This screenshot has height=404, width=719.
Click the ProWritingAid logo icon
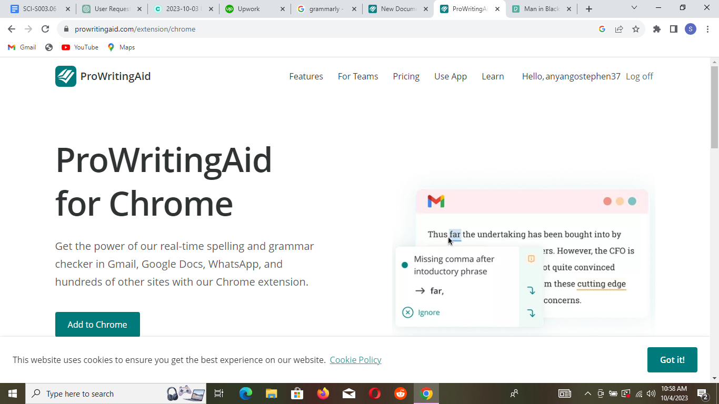65,76
